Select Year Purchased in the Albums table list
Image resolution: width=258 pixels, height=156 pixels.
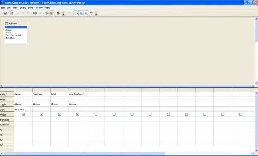[13, 35]
